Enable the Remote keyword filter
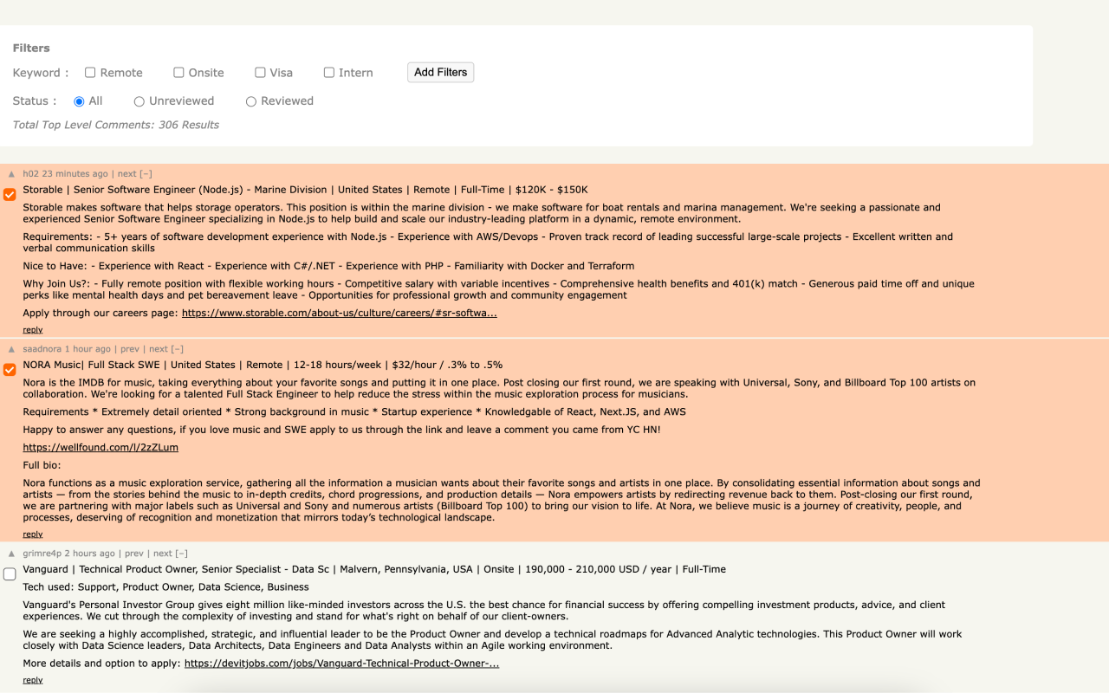This screenshot has width=1109, height=693. pos(90,73)
